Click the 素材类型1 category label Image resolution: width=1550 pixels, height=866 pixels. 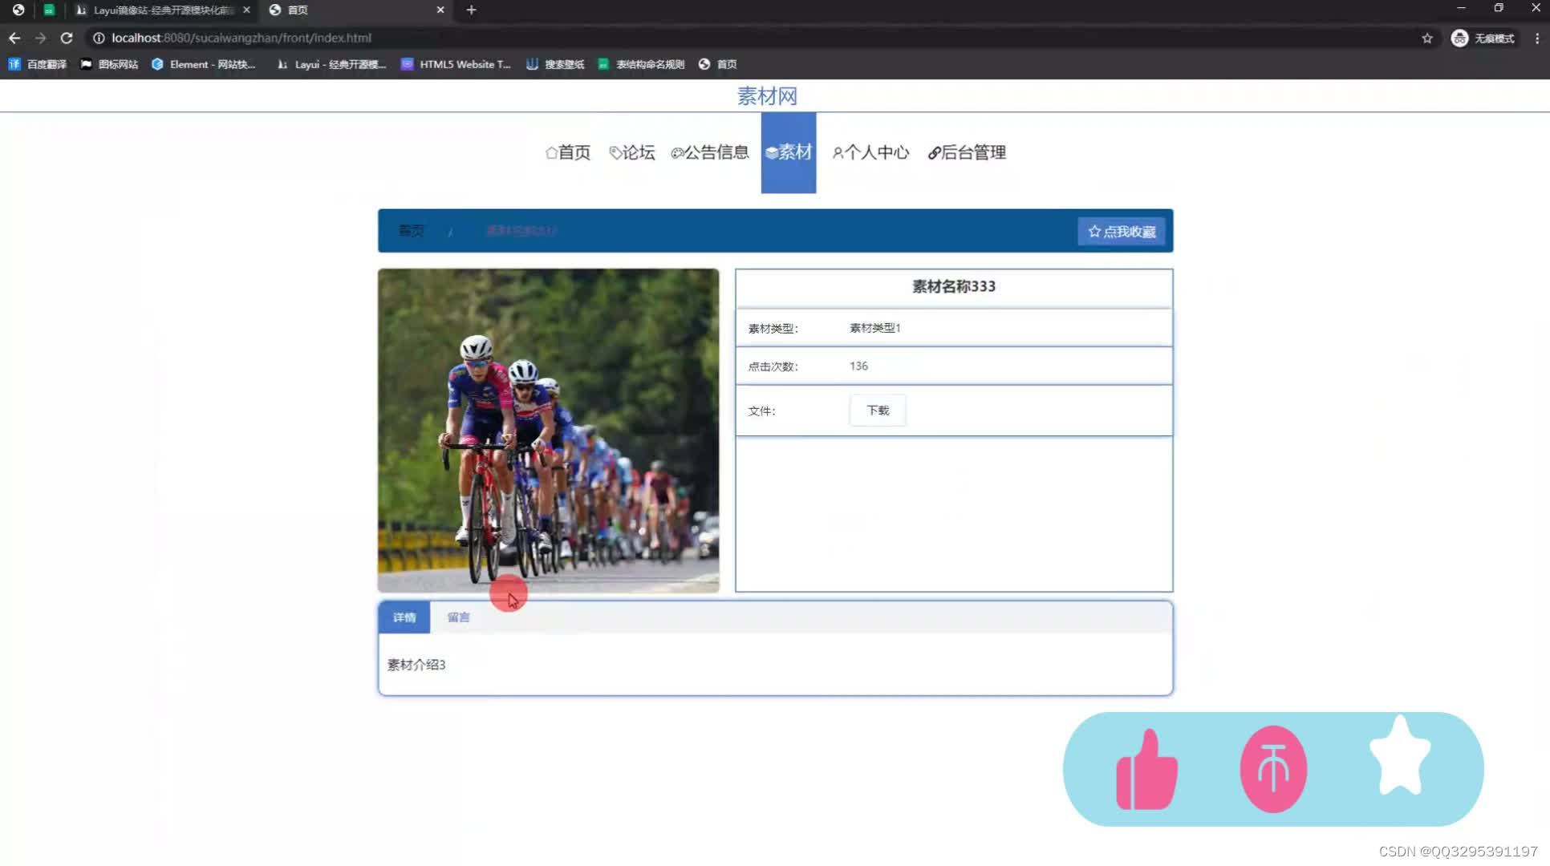(875, 328)
